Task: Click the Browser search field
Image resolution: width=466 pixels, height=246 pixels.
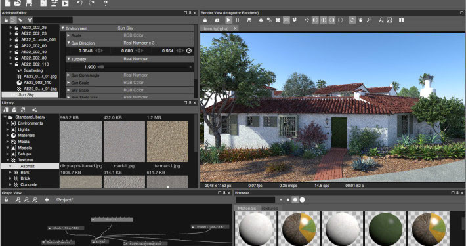Action: point(255,200)
